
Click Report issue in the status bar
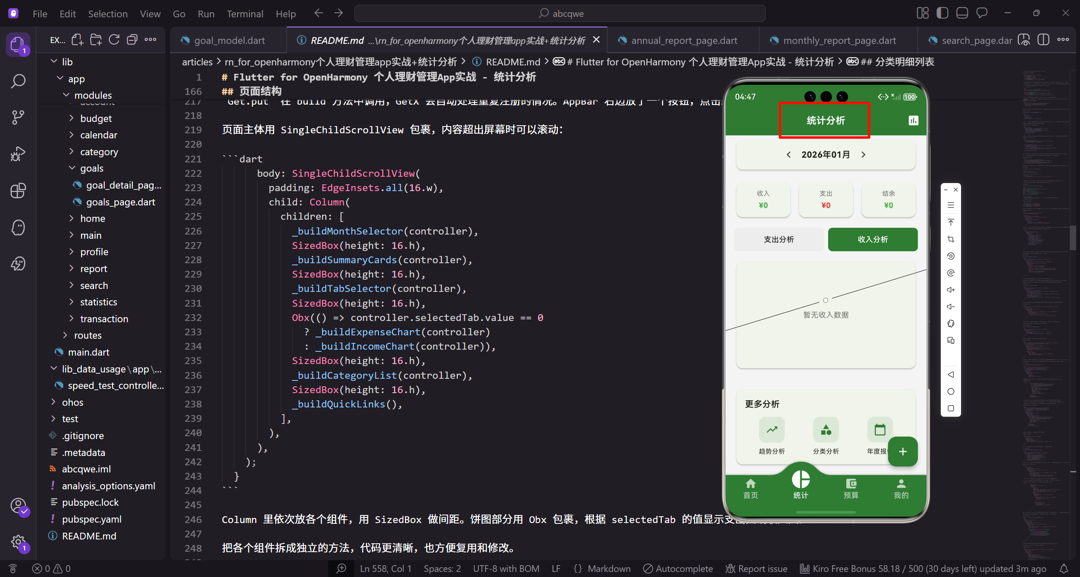[756, 568]
